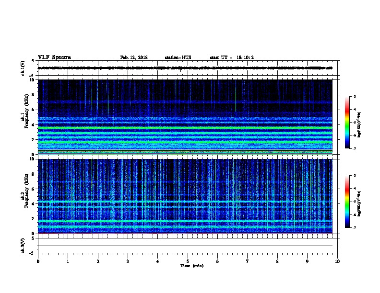Click time axis tick label "5"
This screenshot has width=380, height=293.
[188, 261]
